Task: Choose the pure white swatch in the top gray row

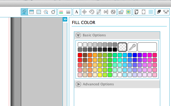Action: [x=80, y=45]
